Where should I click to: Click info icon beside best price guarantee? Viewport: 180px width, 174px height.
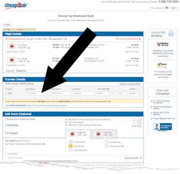(x=66, y=39)
